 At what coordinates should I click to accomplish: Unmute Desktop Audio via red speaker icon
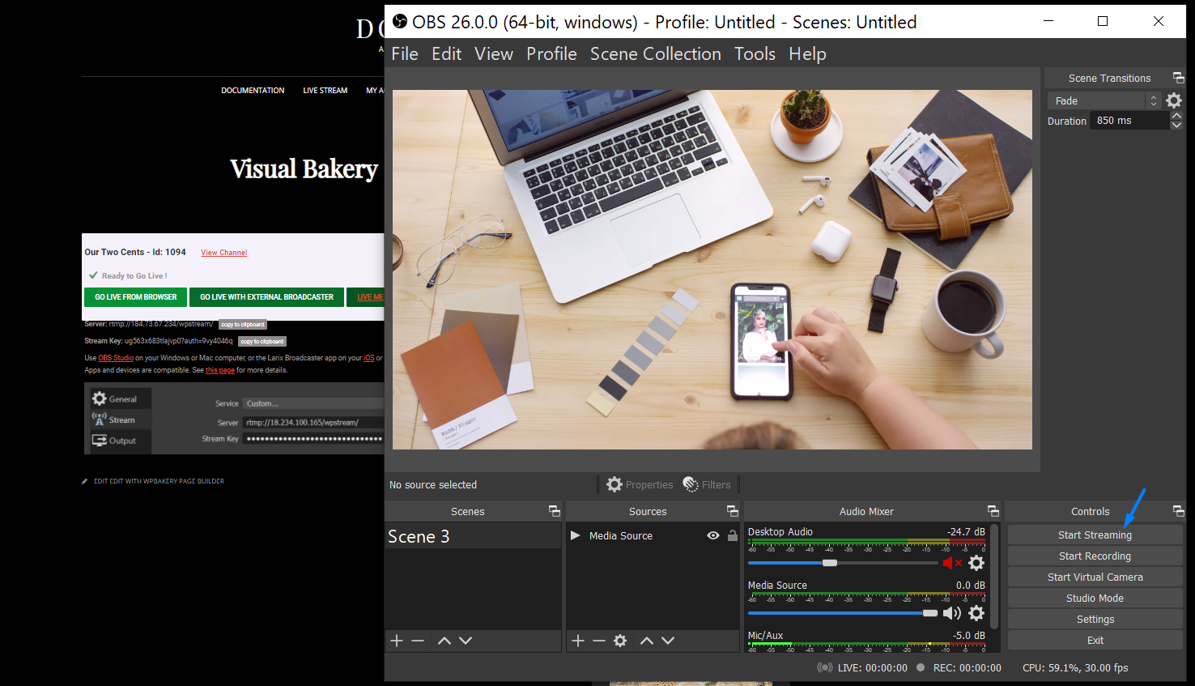(x=952, y=563)
